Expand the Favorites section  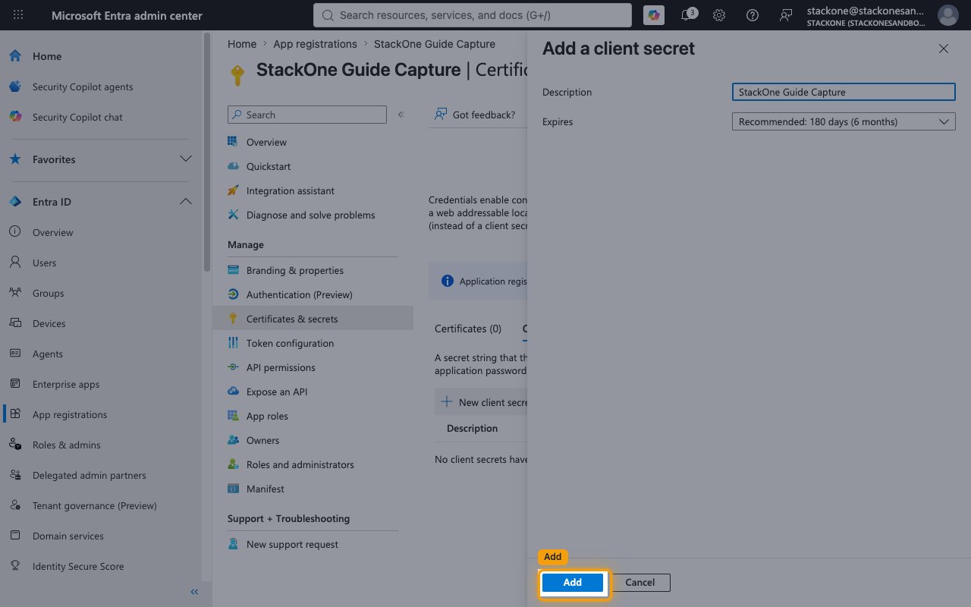tap(185, 159)
